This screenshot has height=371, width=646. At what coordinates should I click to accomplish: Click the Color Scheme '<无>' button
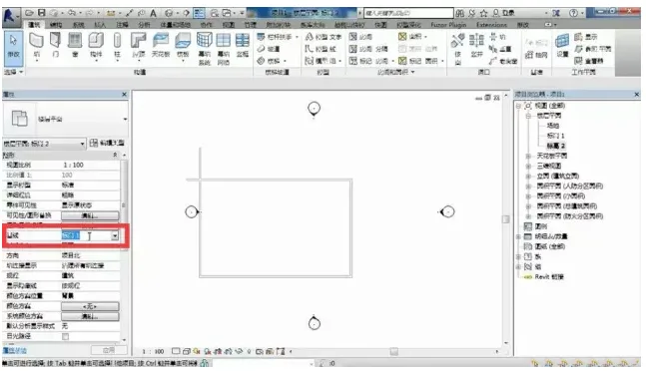(90, 306)
